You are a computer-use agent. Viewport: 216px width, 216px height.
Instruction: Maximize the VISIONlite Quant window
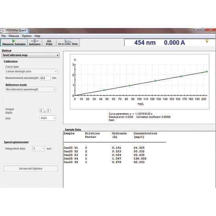click(x=202, y=29)
